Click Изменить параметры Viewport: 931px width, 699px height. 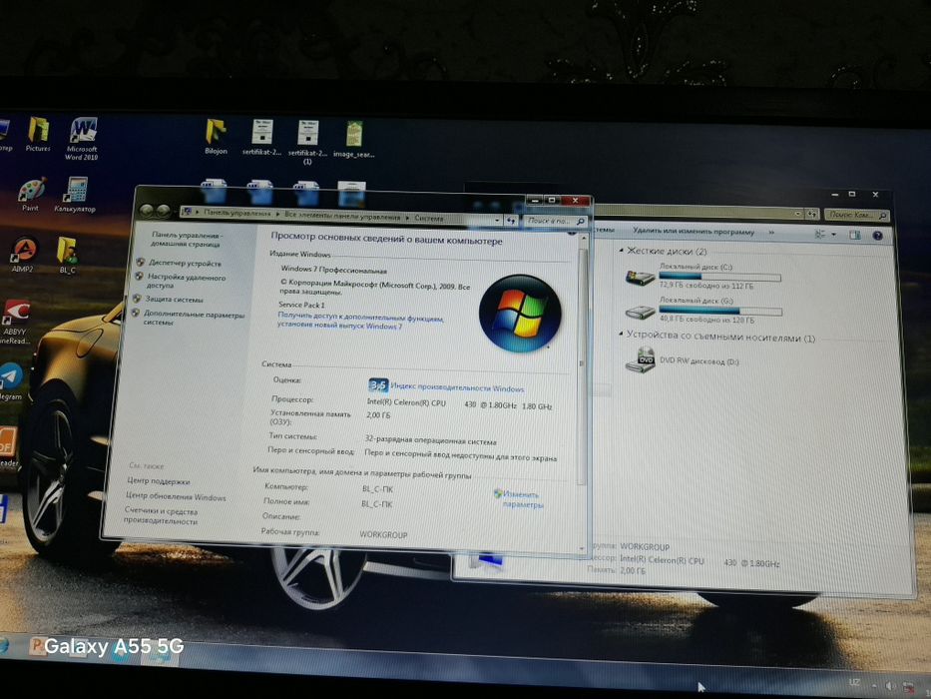click(x=523, y=499)
